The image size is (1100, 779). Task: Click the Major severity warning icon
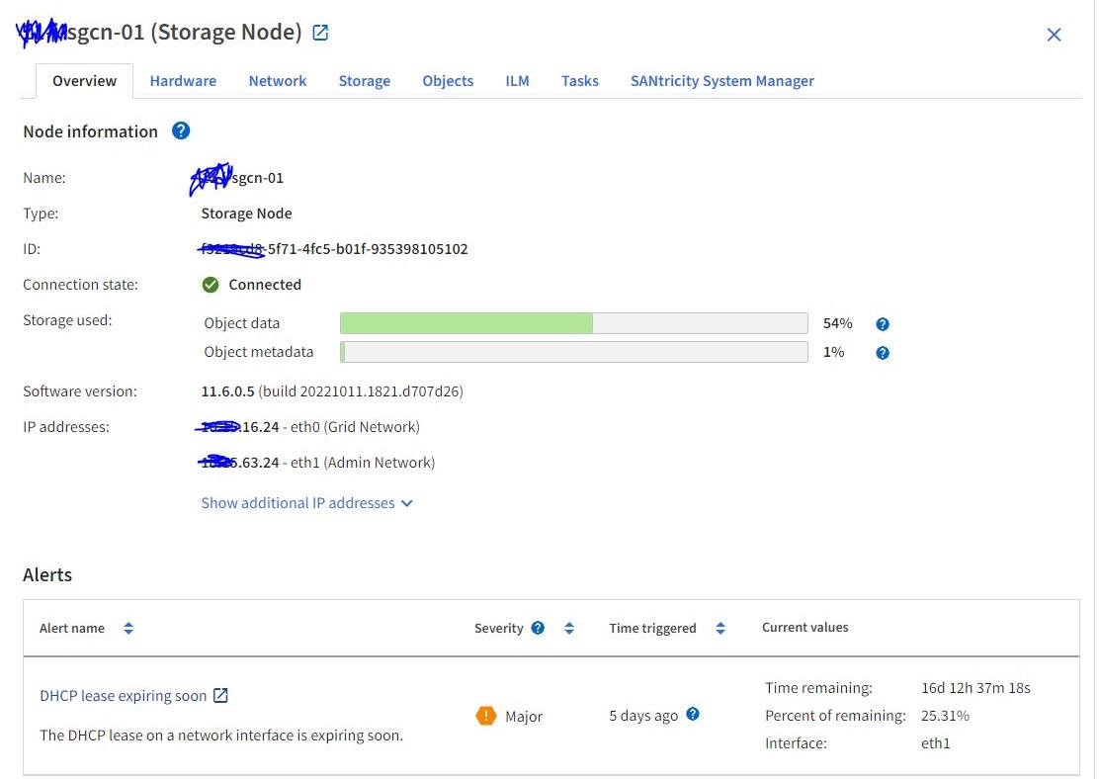point(486,715)
